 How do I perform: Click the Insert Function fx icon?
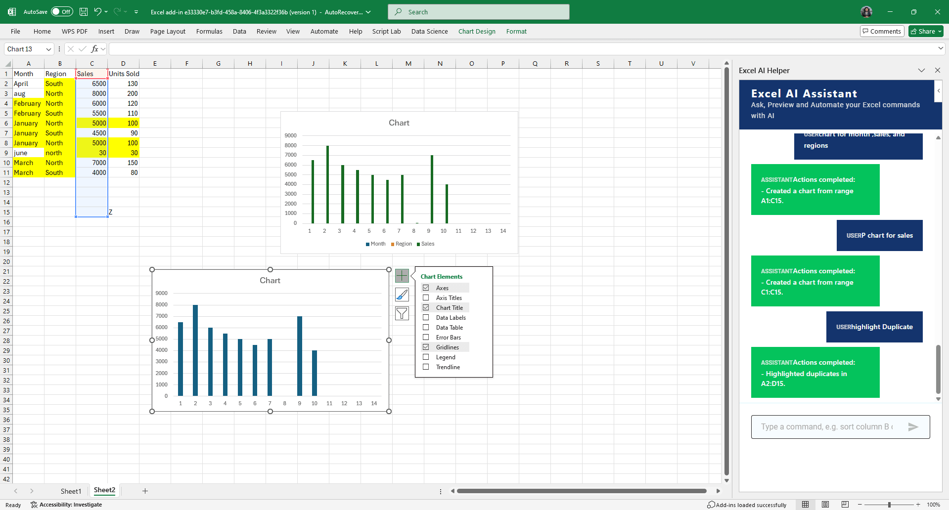(x=94, y=49)
